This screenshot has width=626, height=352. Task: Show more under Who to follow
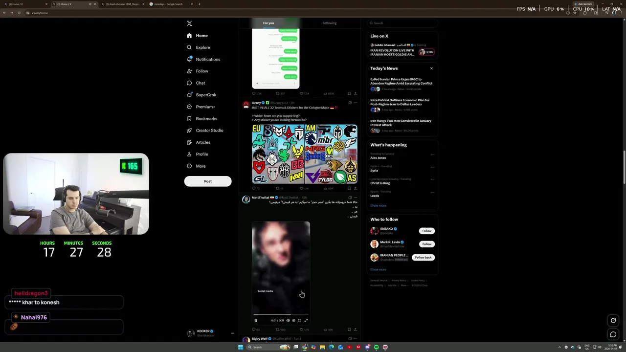pyautogui.click(x=378, y=269)
